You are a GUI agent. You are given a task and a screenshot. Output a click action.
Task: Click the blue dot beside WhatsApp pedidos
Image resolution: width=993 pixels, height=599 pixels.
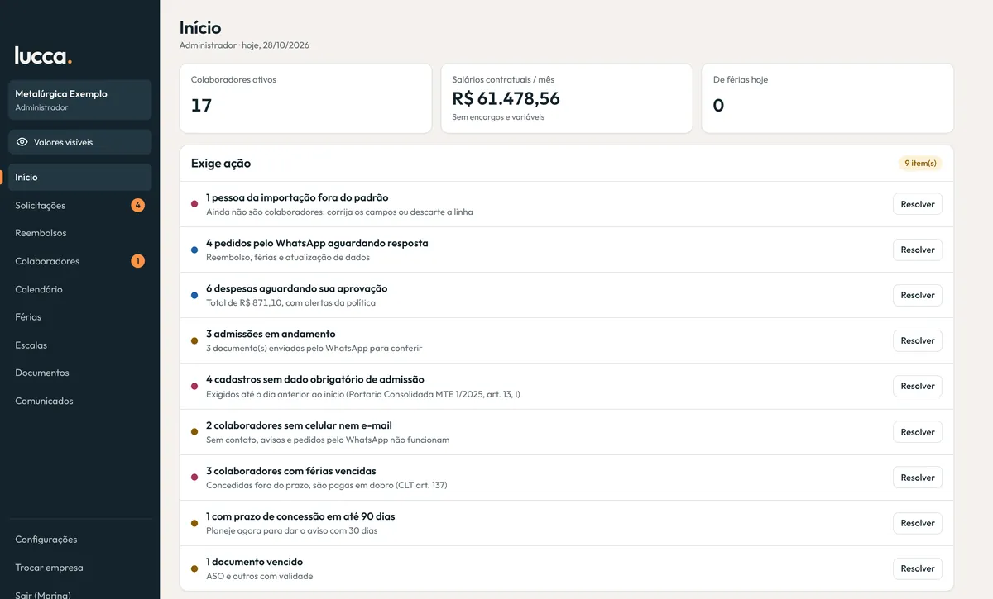[194, 250]
